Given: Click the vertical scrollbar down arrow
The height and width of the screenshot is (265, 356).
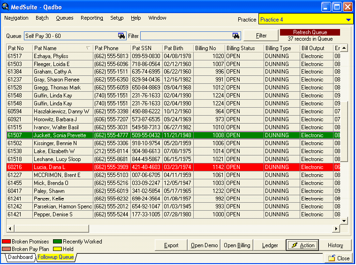Looking at the screenshot, I should click(x=344, y=221).
